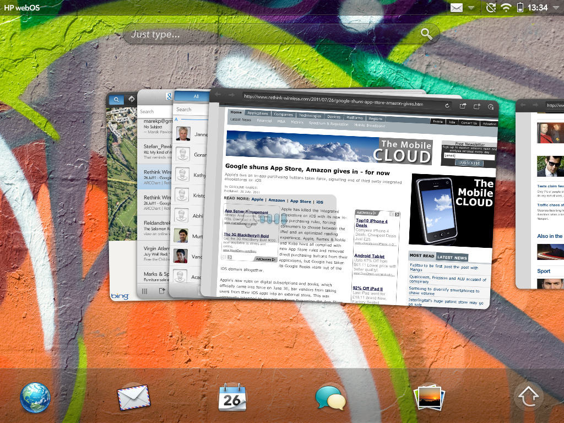Expand the email notification dropdown arrow
Image resolution: width=564 pixels, height=423 pixels.
point(471,8)
